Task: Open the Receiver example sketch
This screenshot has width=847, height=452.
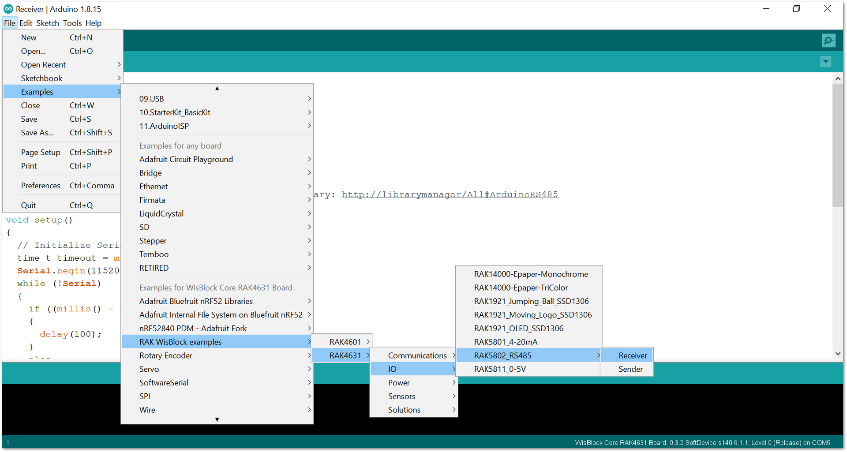Action: [x=627, y=355]
